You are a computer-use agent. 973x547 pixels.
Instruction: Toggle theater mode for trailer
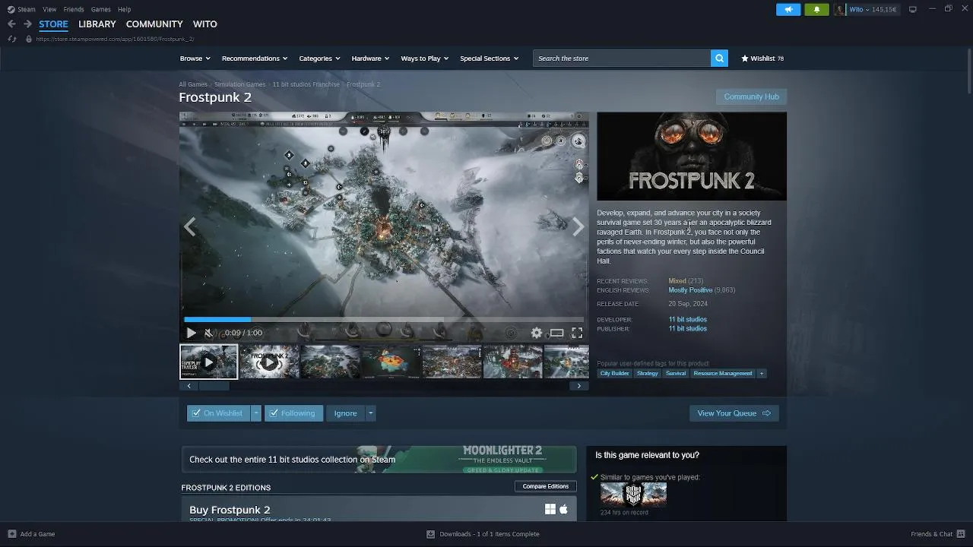tap(557, 333)
